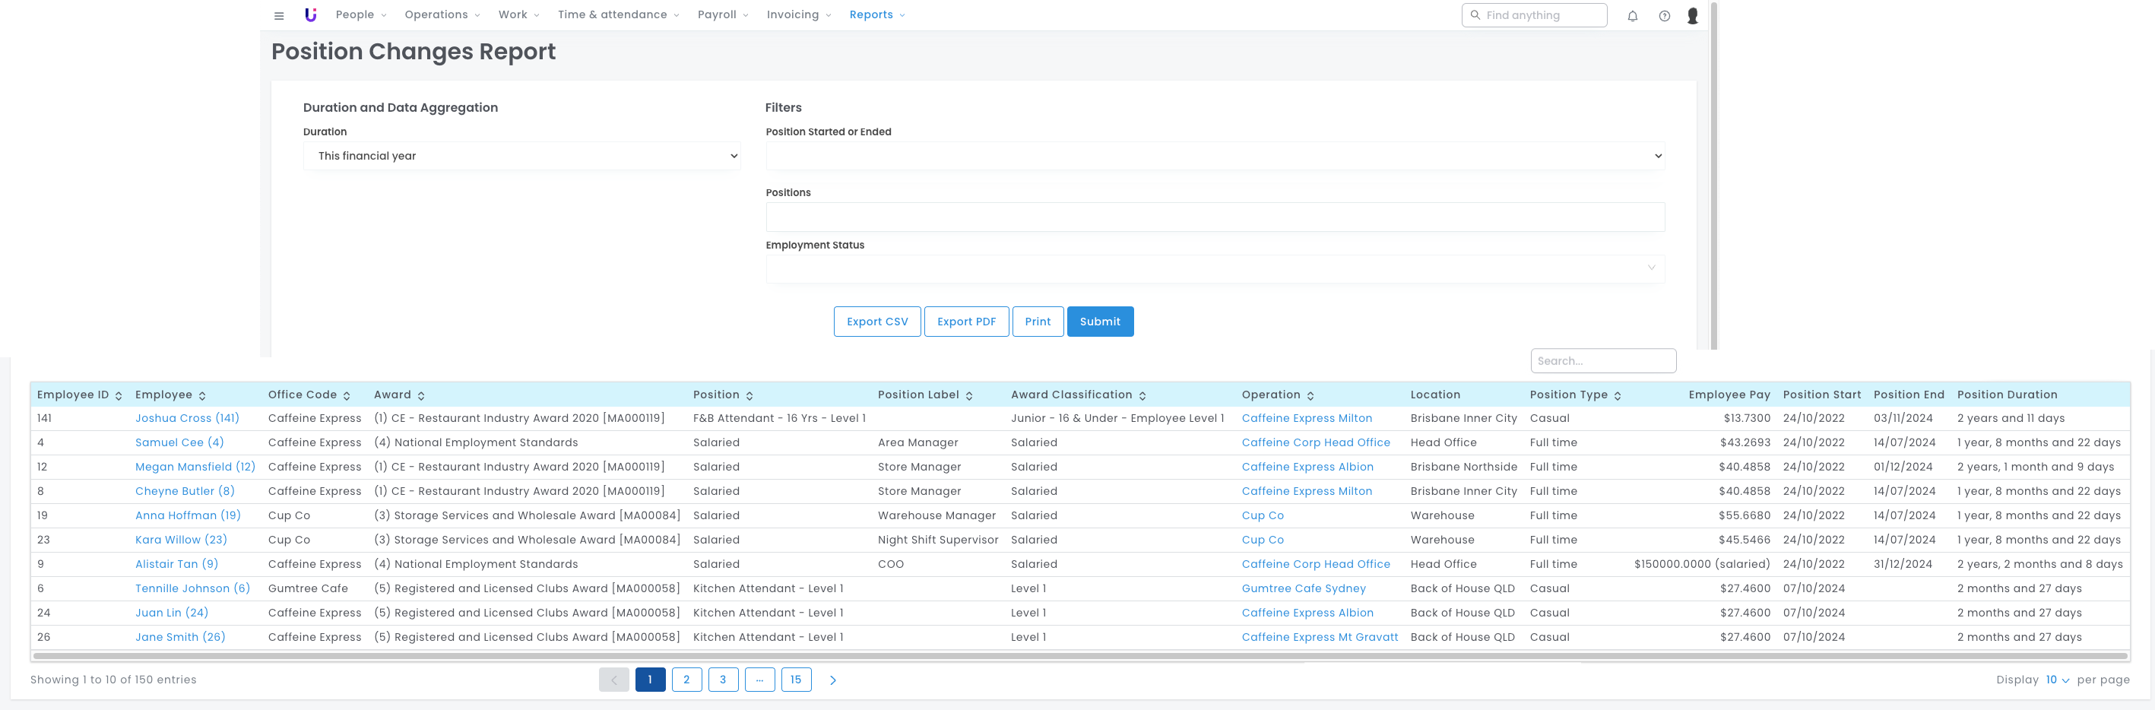Sort by Employee ID column
Viewport: 2155px width, 710px height.
click(x=80, y=395)
